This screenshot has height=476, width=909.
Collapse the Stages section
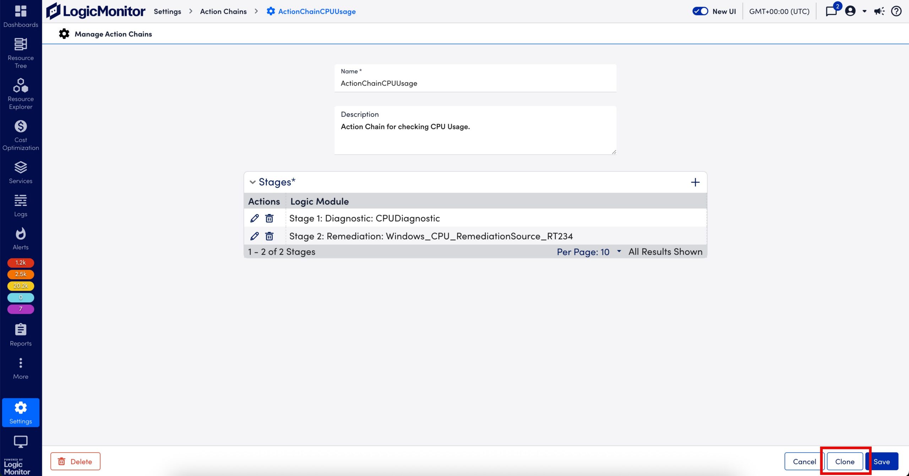[252, 182]
